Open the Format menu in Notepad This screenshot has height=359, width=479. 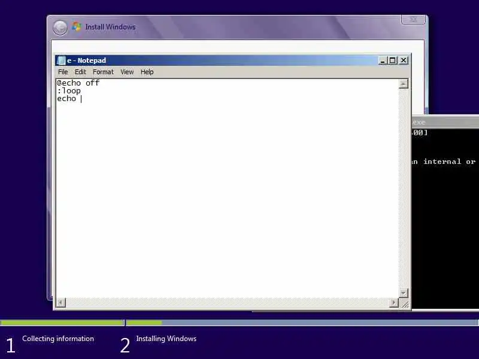pos(103,72)
